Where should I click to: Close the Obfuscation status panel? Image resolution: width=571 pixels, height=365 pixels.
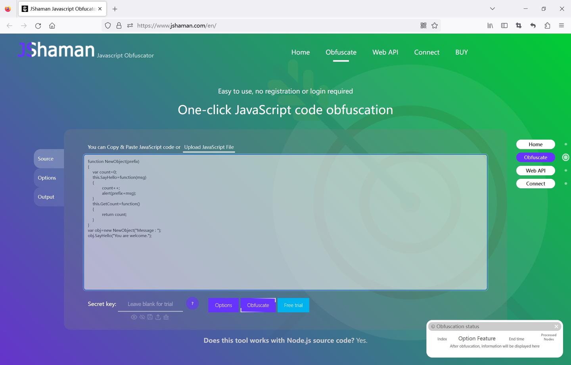(x=556, y=326)
